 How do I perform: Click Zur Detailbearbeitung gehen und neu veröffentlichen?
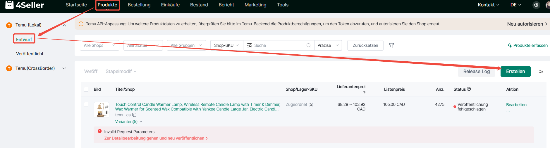pos(156,138)
